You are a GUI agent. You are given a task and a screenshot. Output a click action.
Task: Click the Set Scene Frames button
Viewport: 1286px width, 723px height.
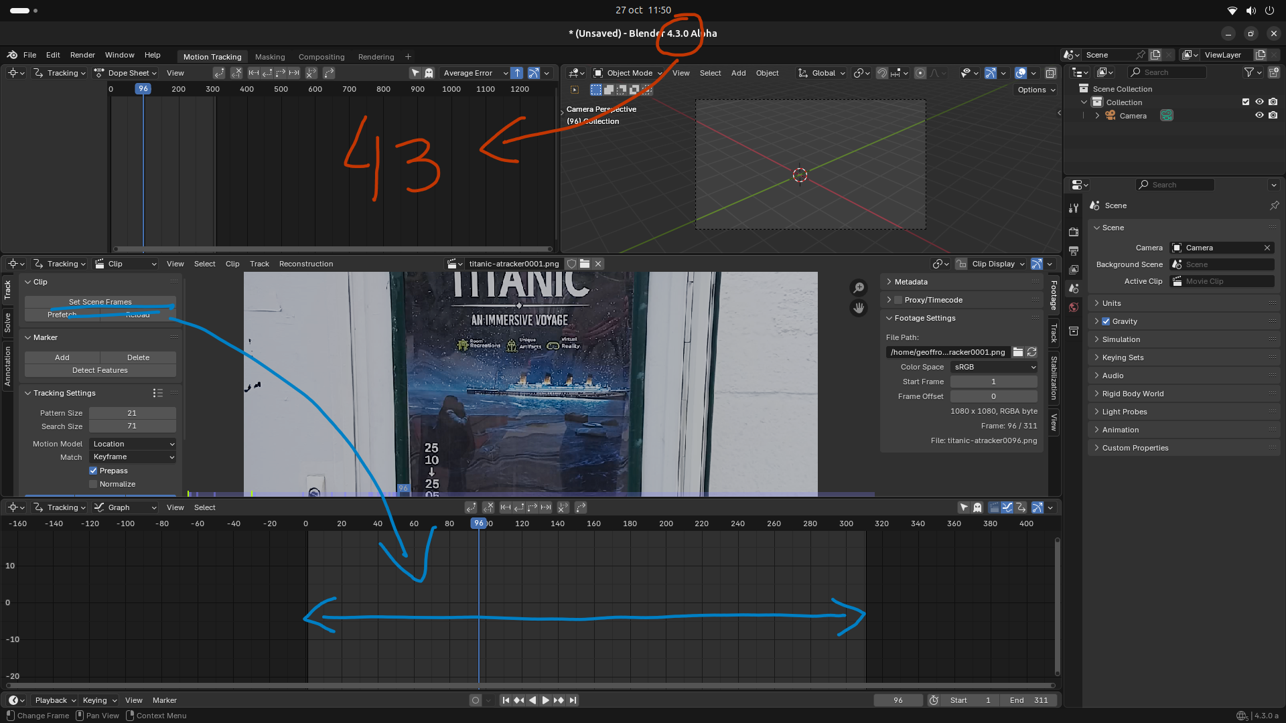point(100,302)
